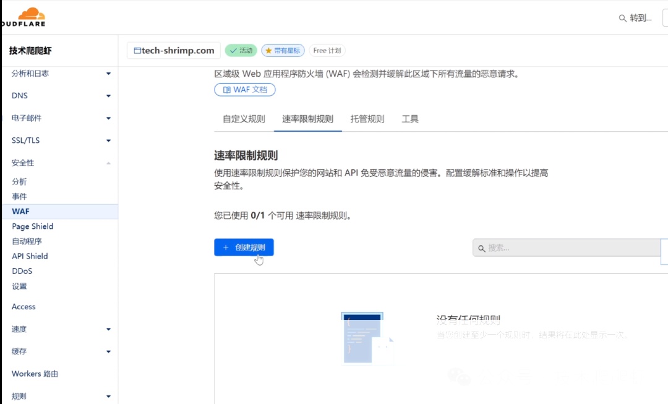Open 设置 under 安全性
This screenshot has width=668, height=404.
(19, 286)
